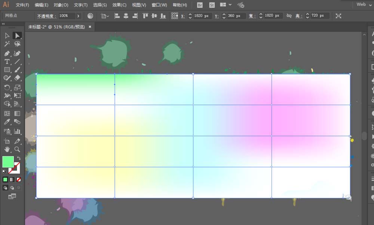Screen dimensions: 374x225
Task: Select the Eraser tool
Action: 17,78
